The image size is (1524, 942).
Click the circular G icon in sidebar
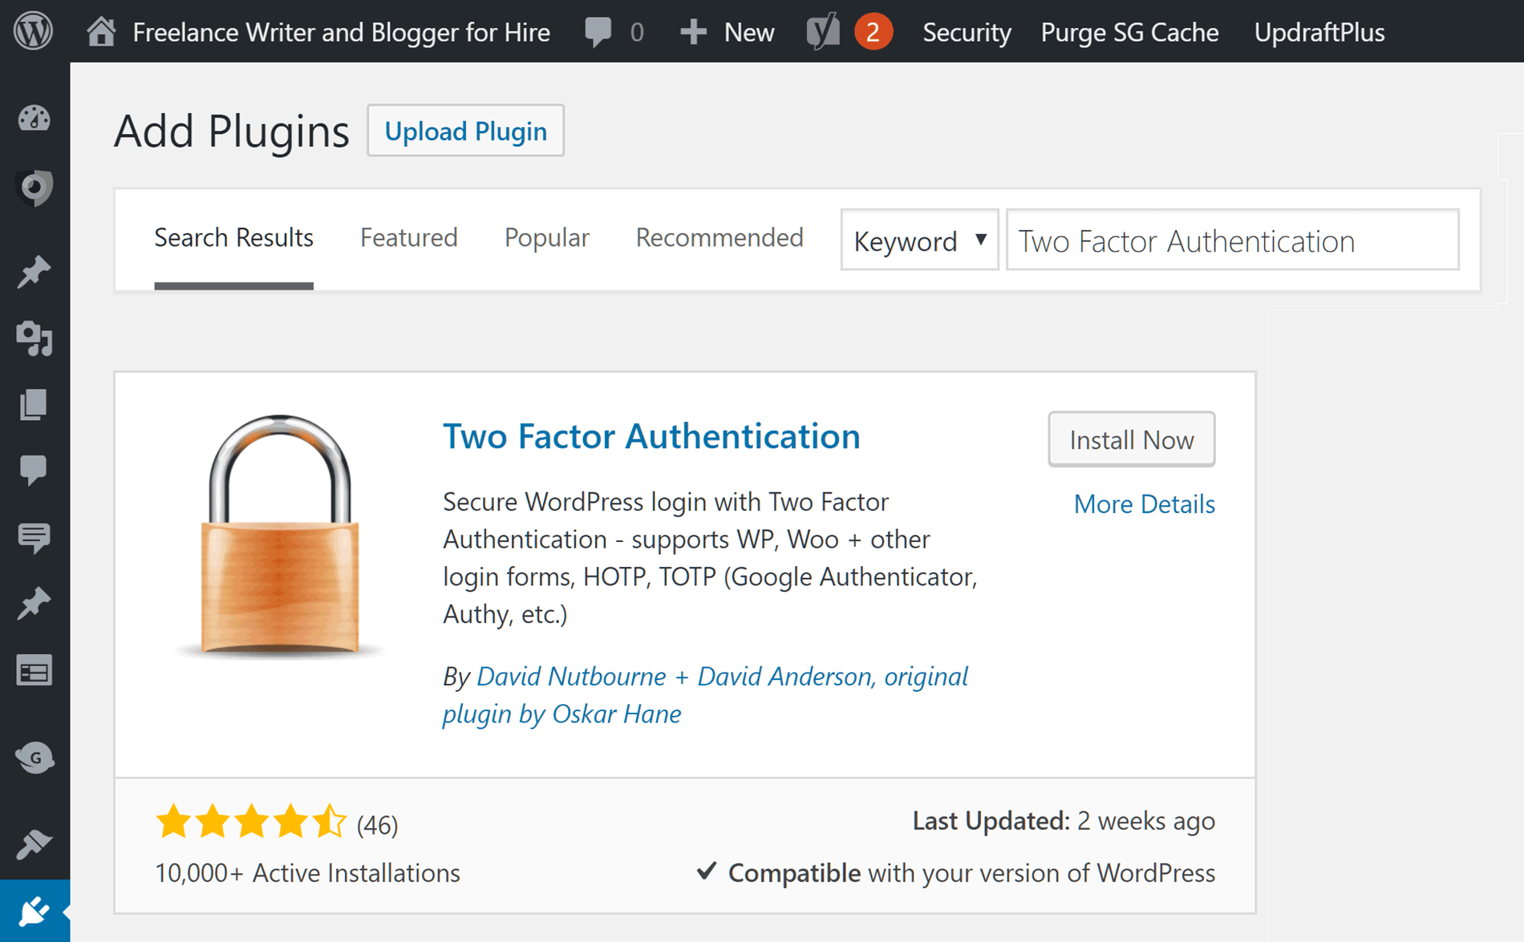[34, 758]
